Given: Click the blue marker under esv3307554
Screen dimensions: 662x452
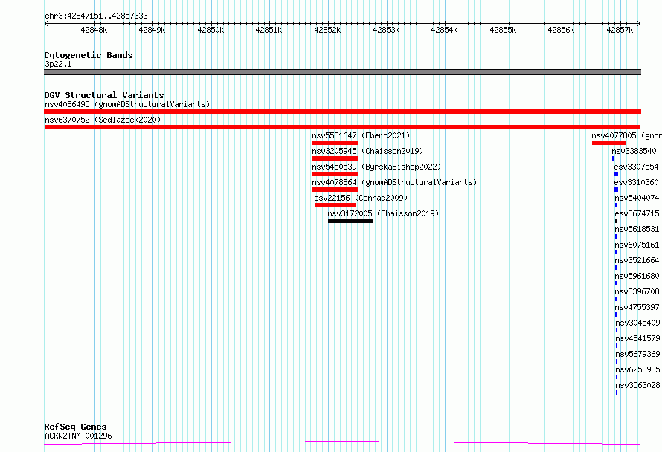Looking at the screenshot, I should click(617, 174).
